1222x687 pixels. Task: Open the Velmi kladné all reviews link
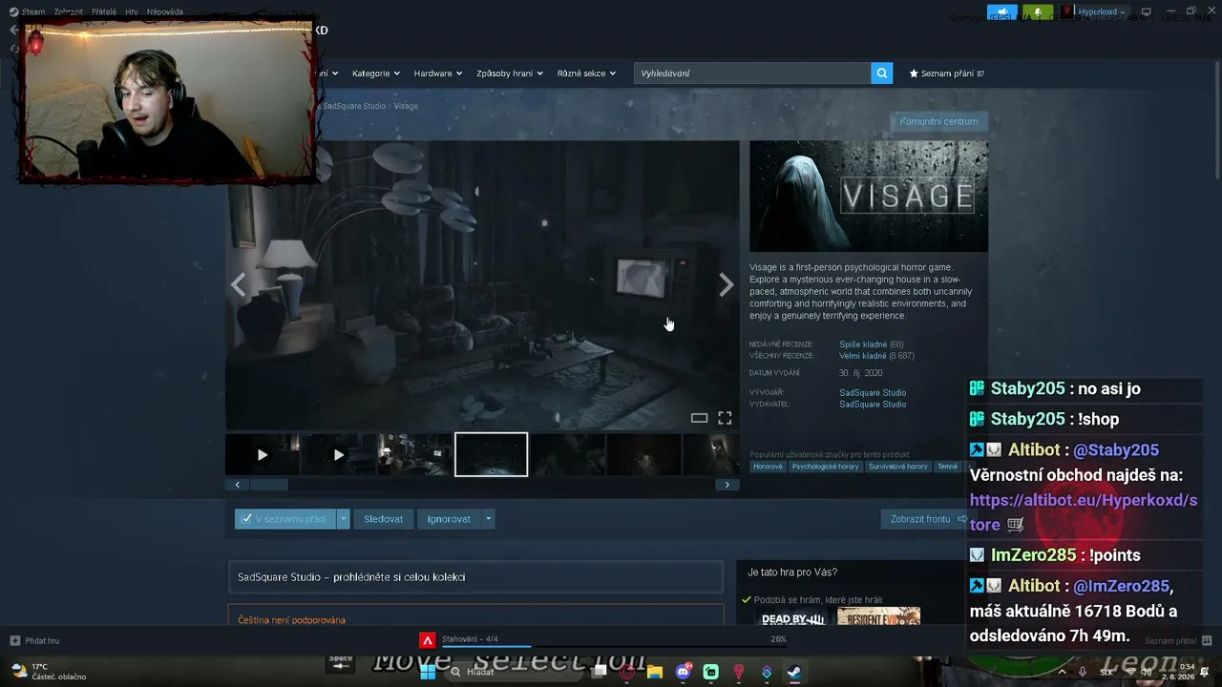(x=863, y=356)
